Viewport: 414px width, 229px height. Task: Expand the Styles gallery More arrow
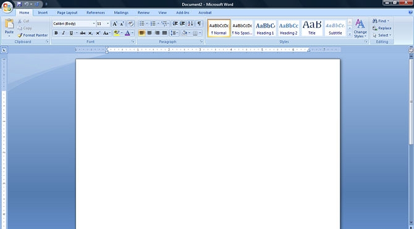(350, 35)
